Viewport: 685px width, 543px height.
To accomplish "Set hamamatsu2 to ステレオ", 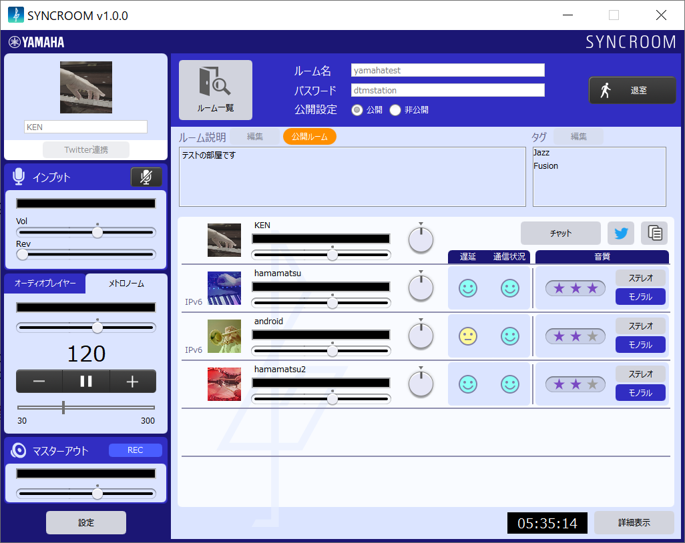I will (640, 374).
